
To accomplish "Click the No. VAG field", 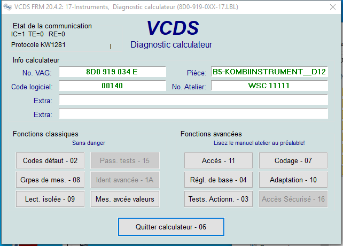I will pyautogui.click(x=112, y=72).
